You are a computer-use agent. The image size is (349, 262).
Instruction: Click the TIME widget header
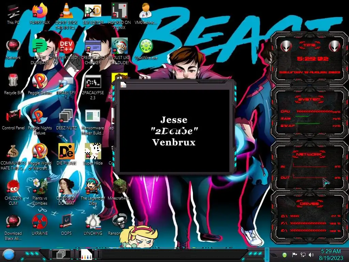point(309,45)
